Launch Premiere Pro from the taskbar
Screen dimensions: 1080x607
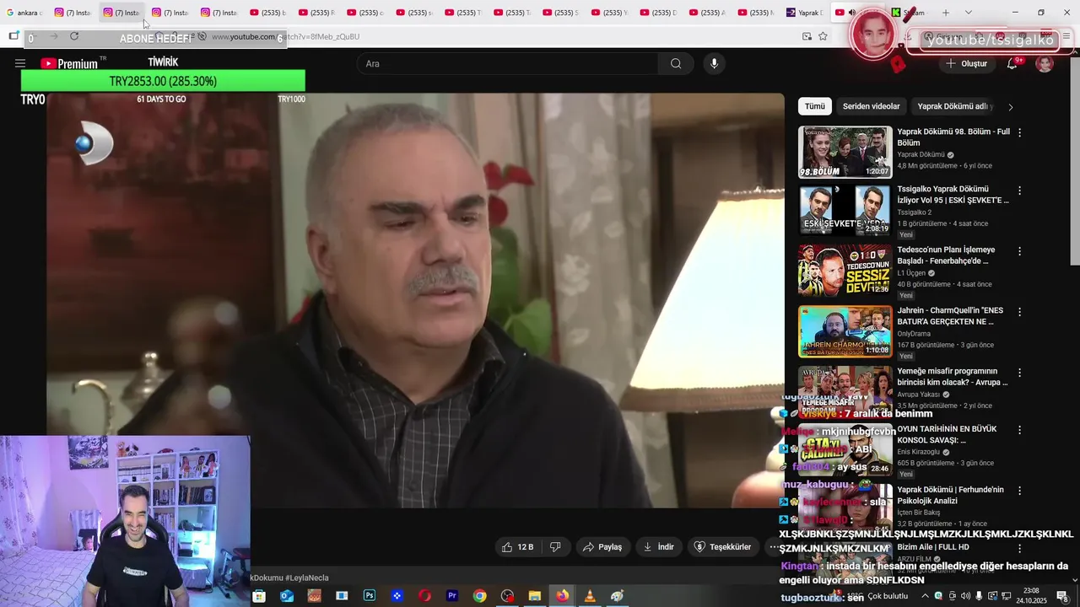452,596
